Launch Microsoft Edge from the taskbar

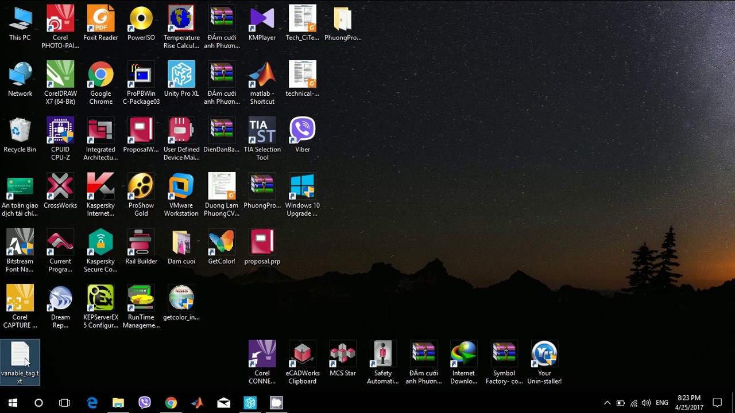coord(92,403)
